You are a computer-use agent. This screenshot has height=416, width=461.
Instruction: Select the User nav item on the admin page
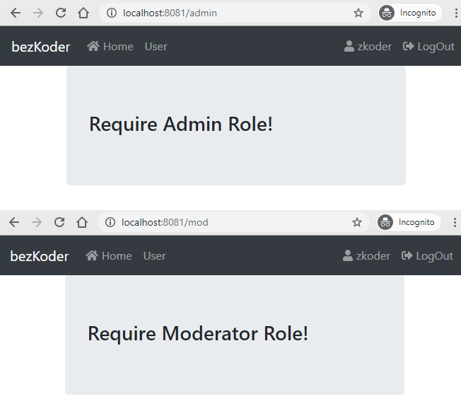click(156, 47)
